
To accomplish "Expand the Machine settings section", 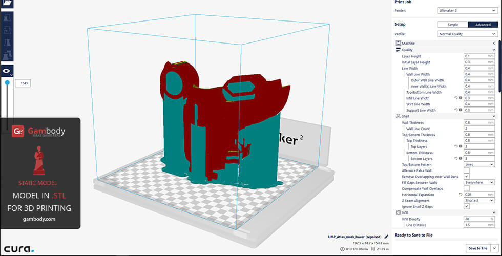I will [445, 44].
